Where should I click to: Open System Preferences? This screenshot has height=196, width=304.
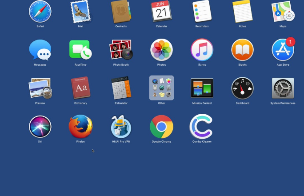pos(283,88)
